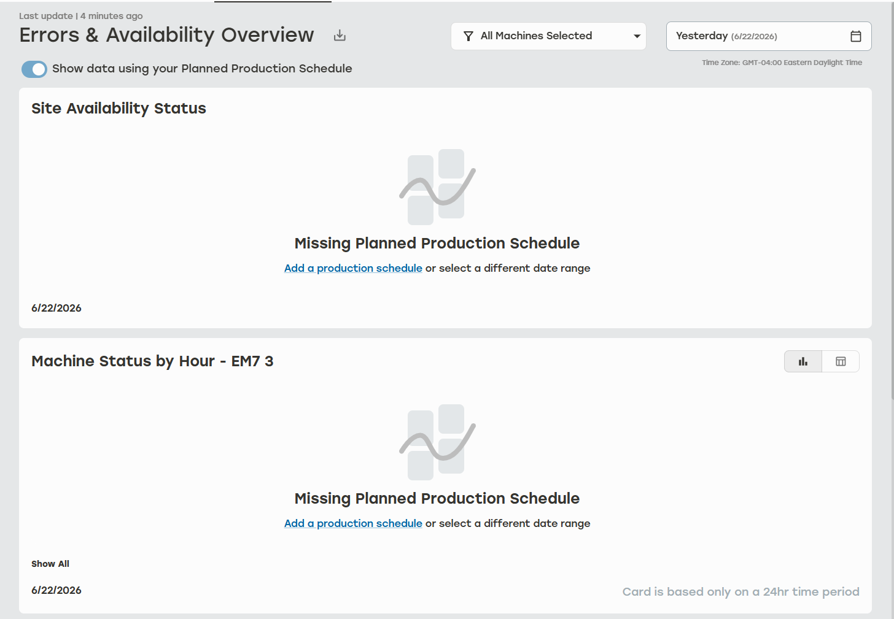Click Show All in Machine Status card

click(50, 564)
